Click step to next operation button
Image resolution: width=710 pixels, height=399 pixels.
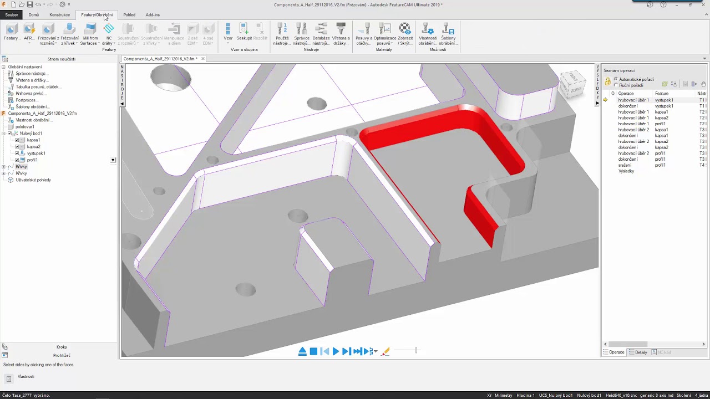(x=346, y=351)
